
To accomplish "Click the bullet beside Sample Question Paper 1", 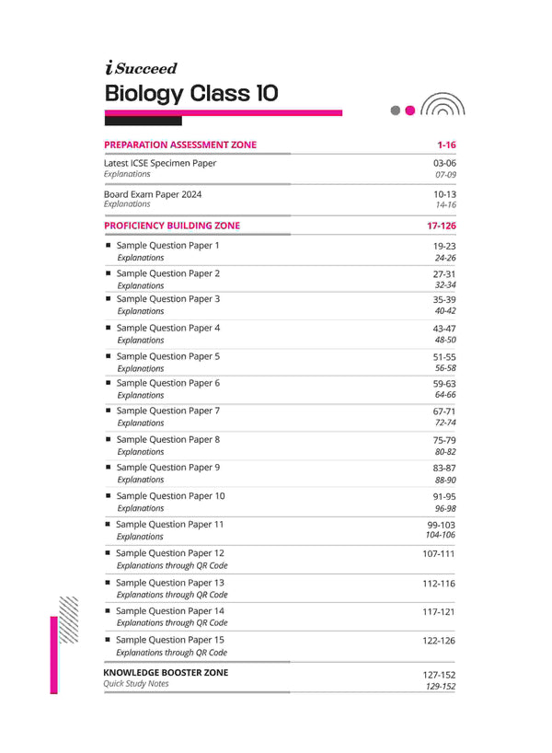I will coord(109,246).
